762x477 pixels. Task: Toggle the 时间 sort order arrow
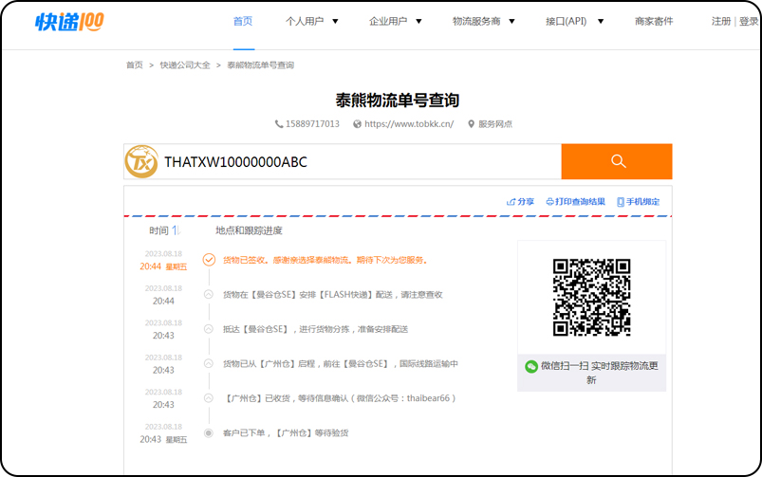[x=176, y=230]
